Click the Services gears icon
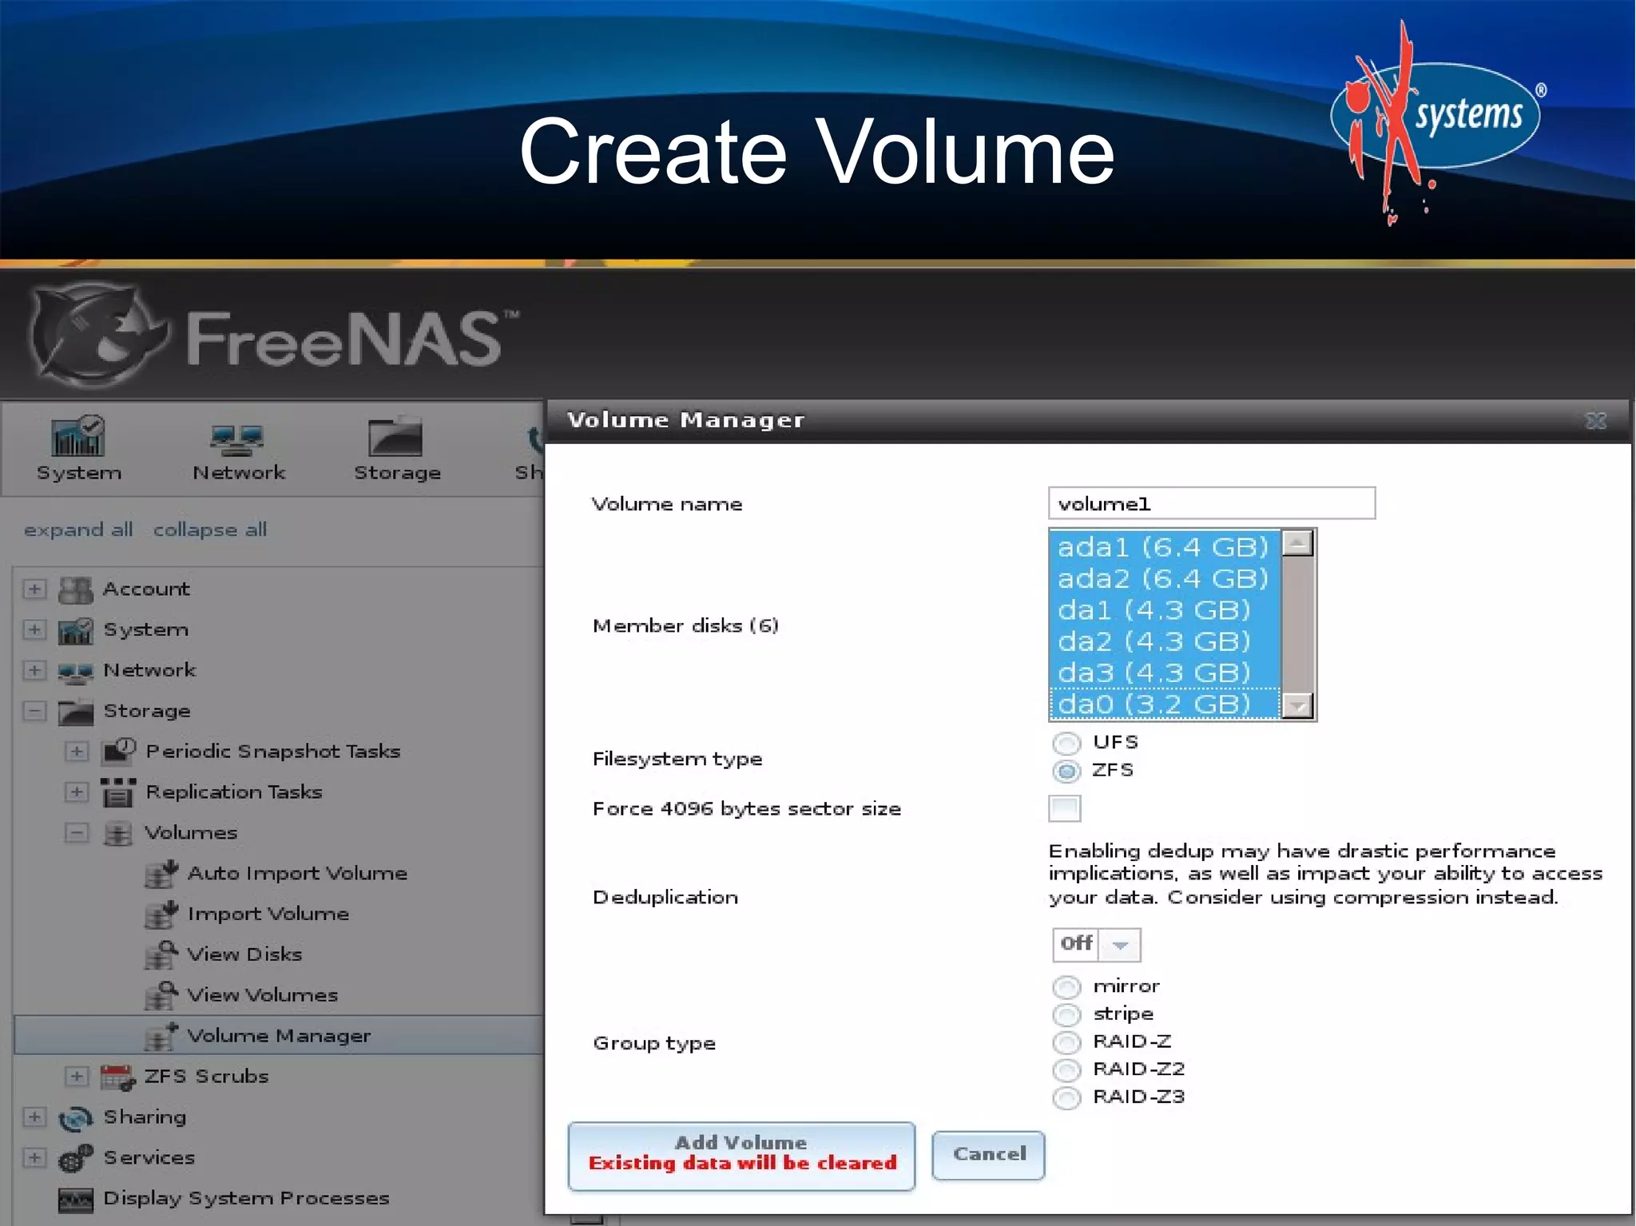 point(76,1159)
